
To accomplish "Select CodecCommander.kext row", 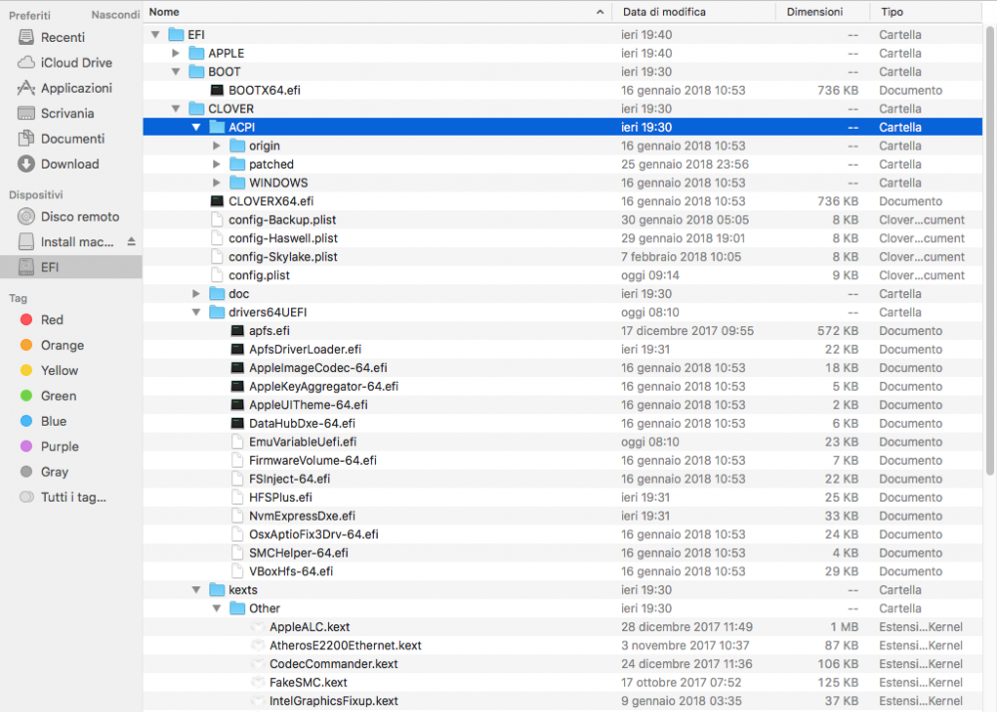I will point(562,664).
